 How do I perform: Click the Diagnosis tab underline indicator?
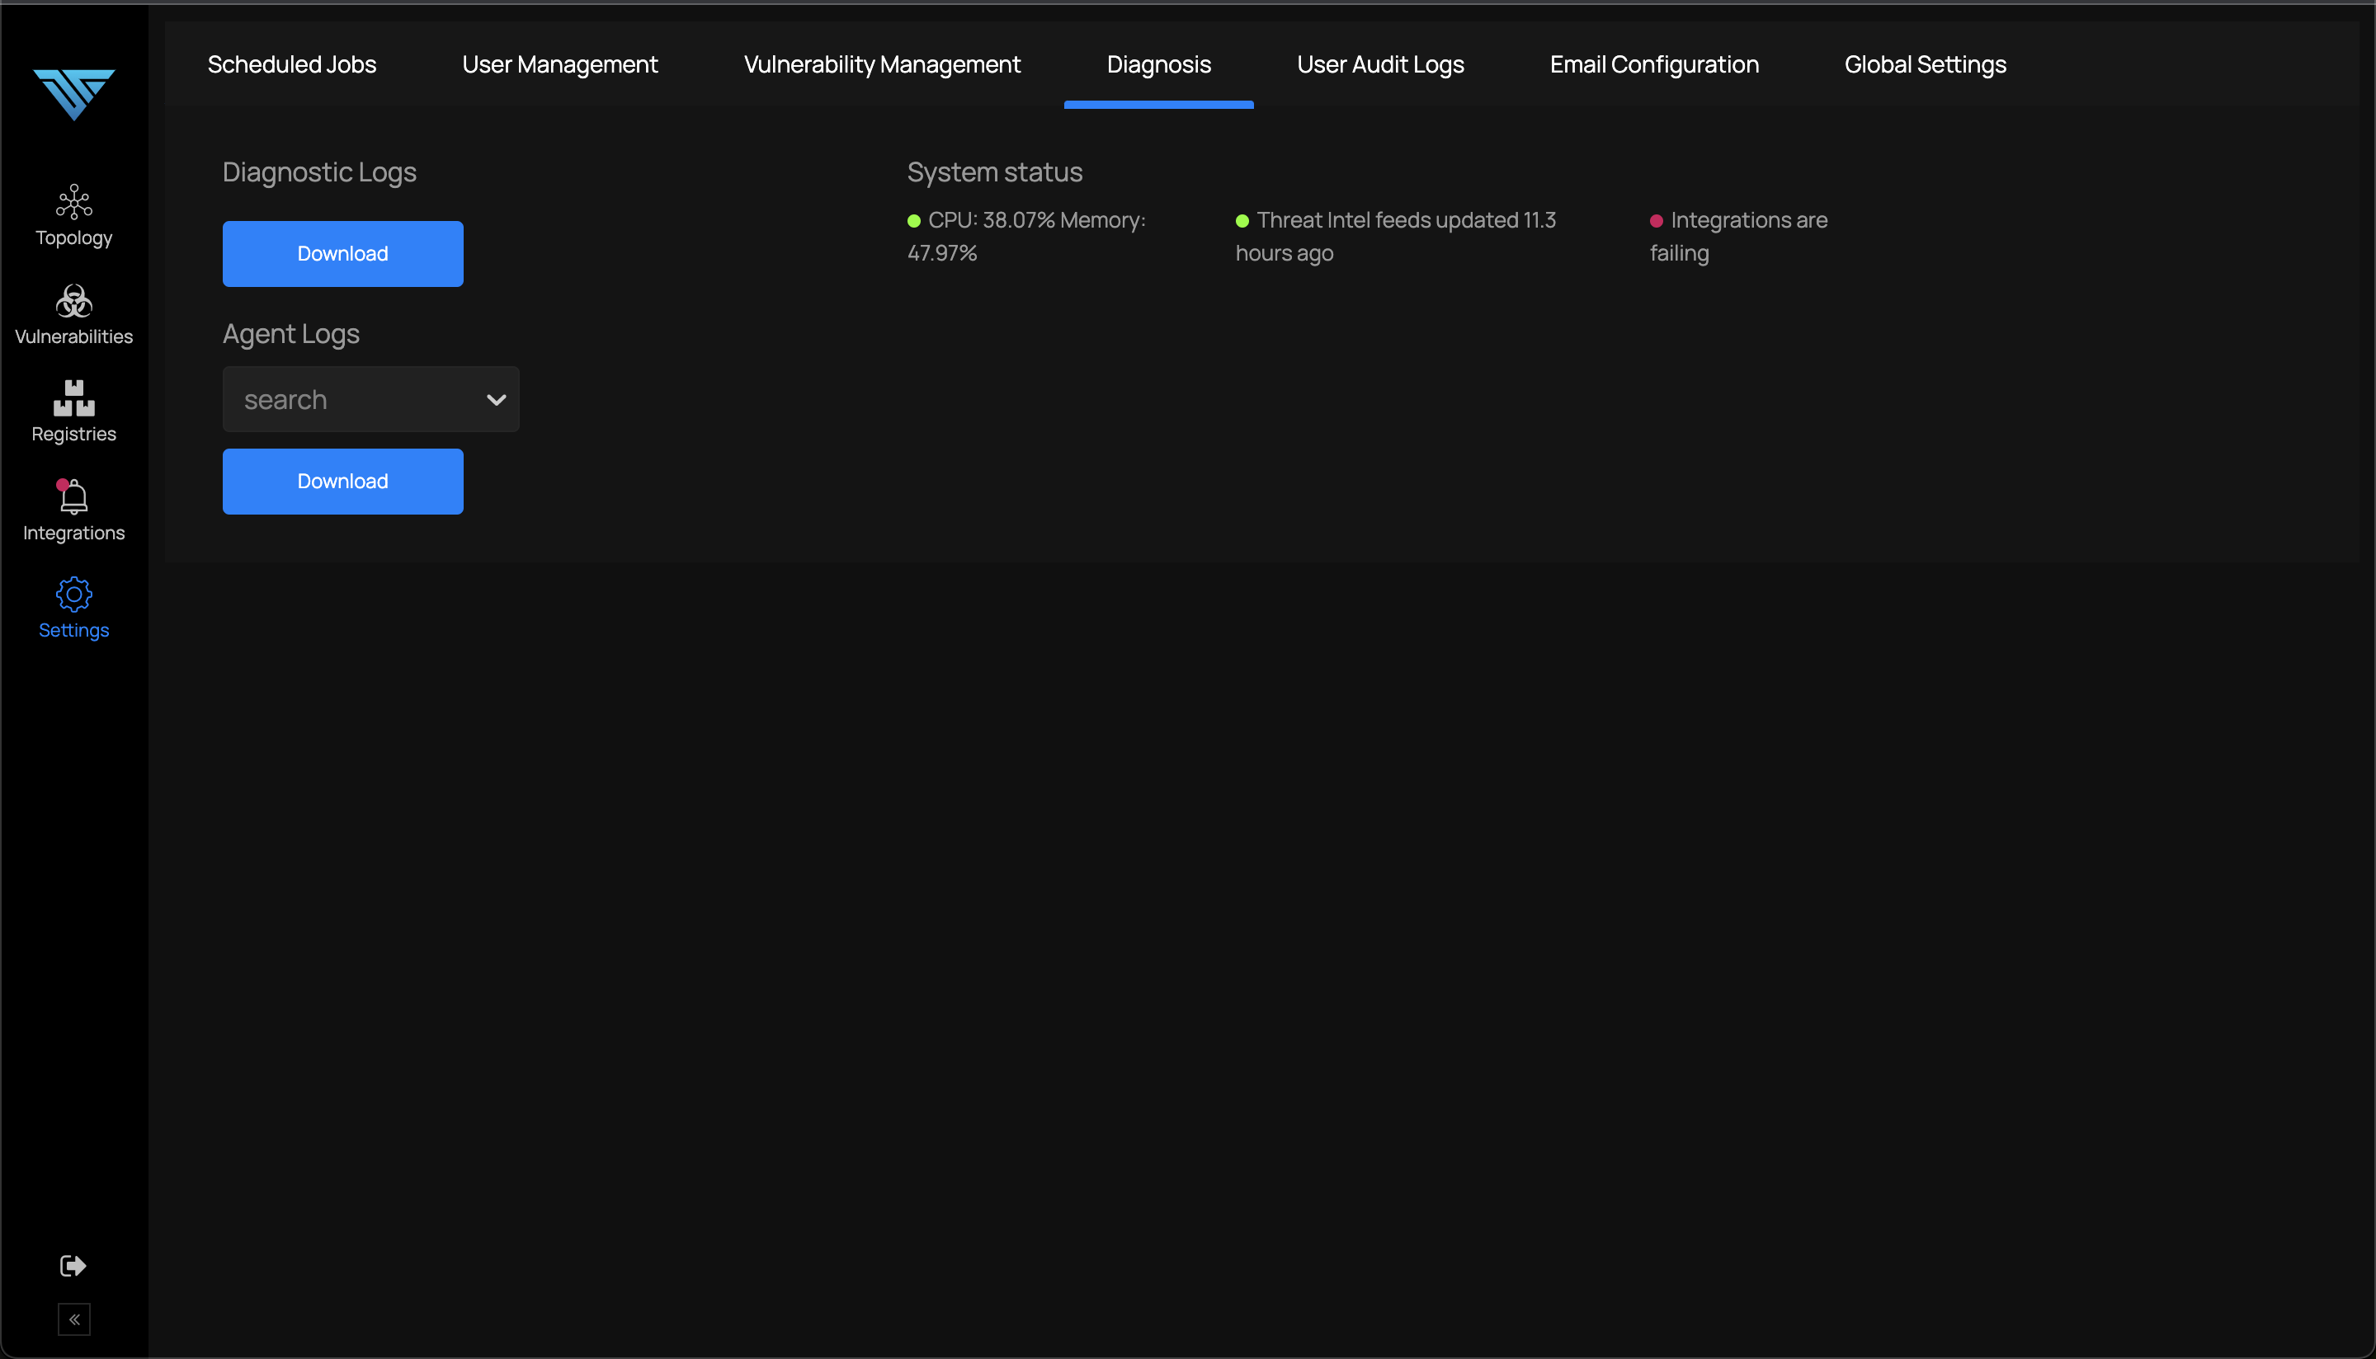tap(1157, 106)
